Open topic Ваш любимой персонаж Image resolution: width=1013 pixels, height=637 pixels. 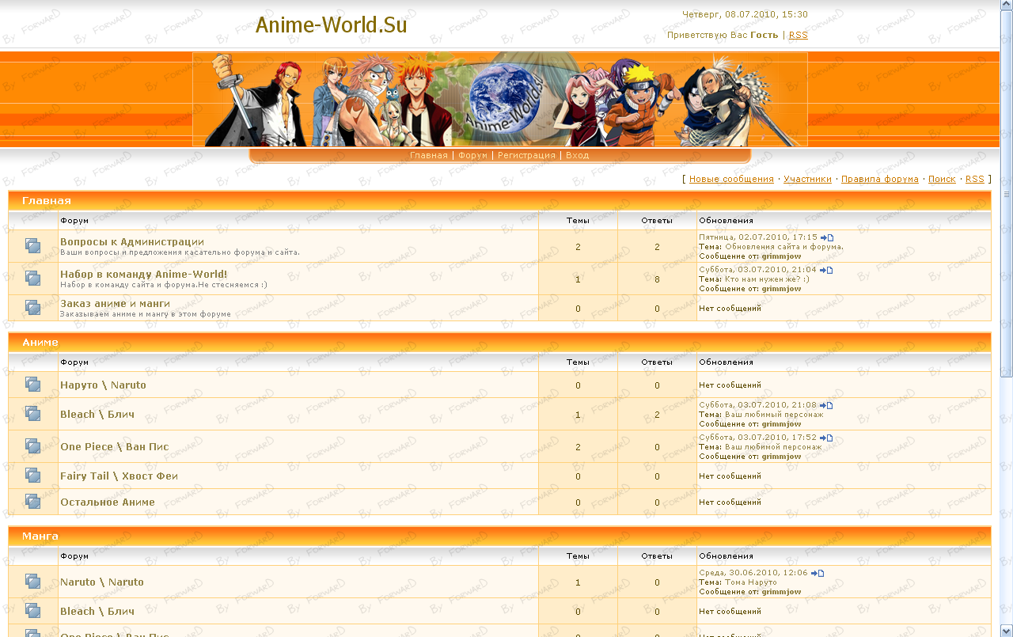(x=773, y=447)
